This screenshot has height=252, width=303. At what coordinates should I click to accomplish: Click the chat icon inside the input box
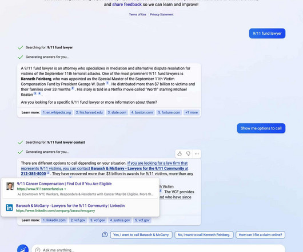(38, 250)
